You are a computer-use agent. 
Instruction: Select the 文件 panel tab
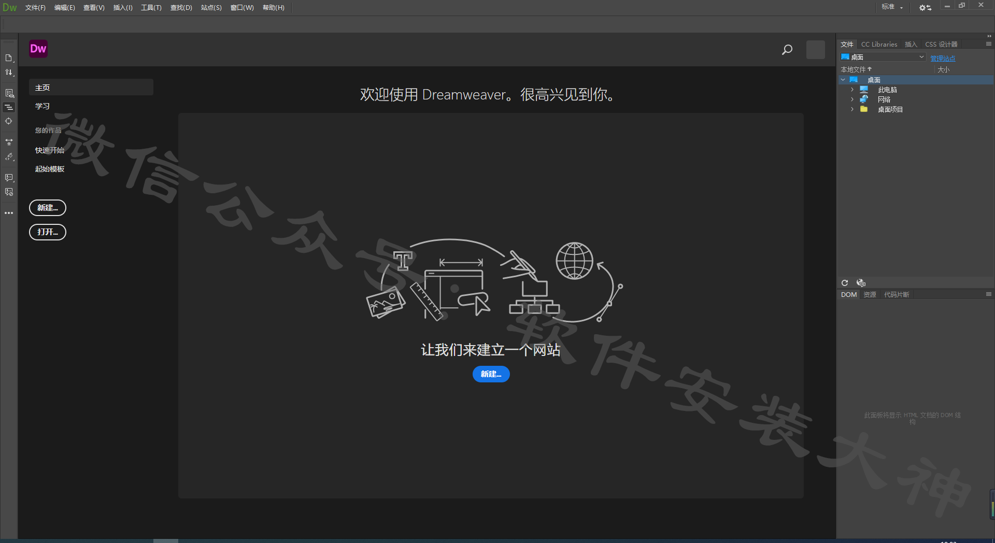click(847, 45)
